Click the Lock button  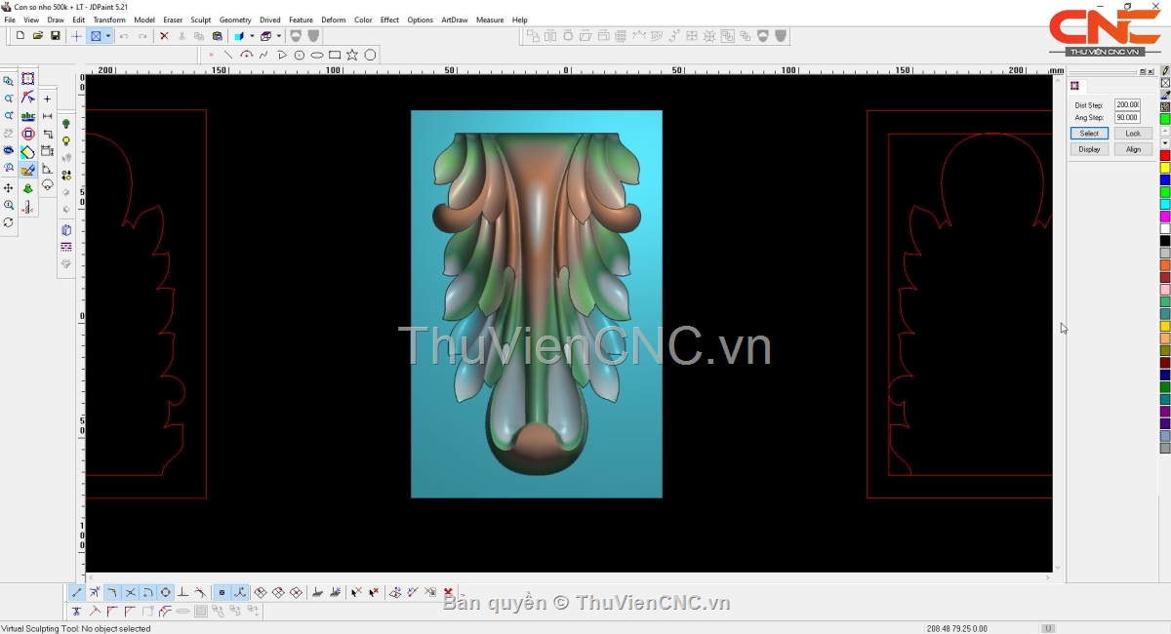[x=1132, y=134]
